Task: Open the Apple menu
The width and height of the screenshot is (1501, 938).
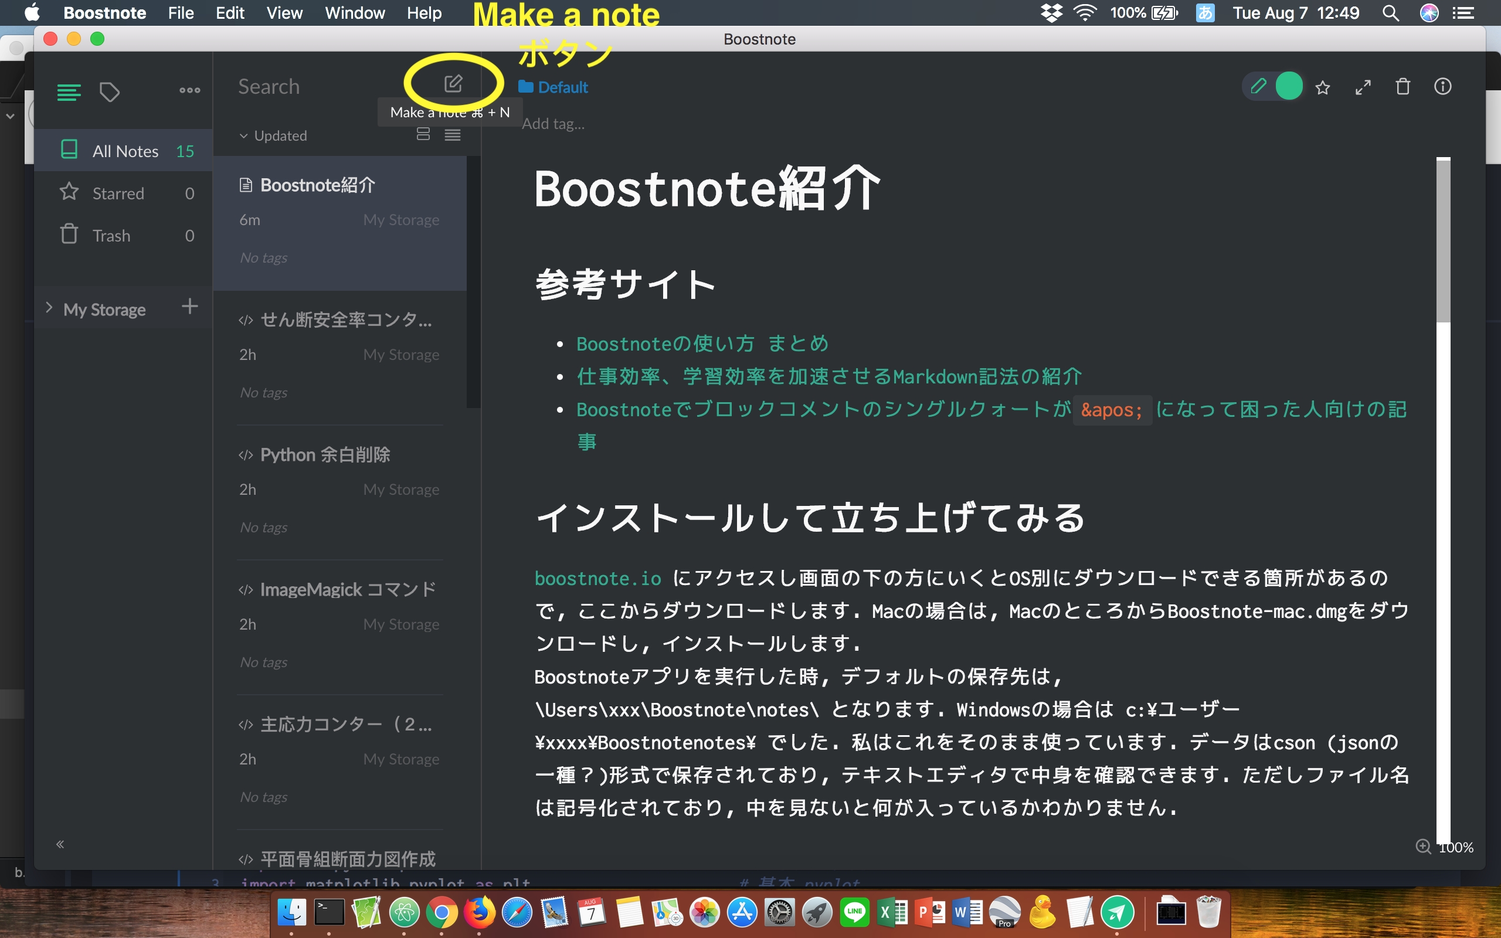Action: 32,12
